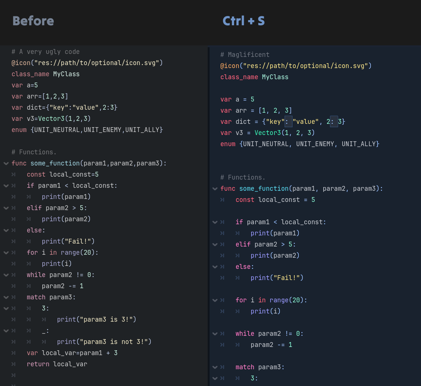Click the @icon line in the Ctrl + S panel
This screenshot has height=386, width=421.
point(296,66)
